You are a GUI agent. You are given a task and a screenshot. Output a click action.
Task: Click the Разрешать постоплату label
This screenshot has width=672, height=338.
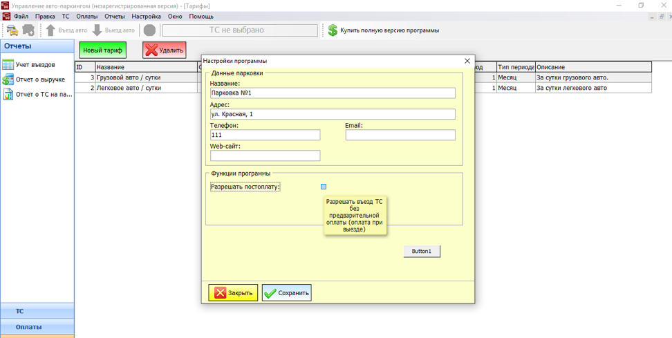(245, 187)
